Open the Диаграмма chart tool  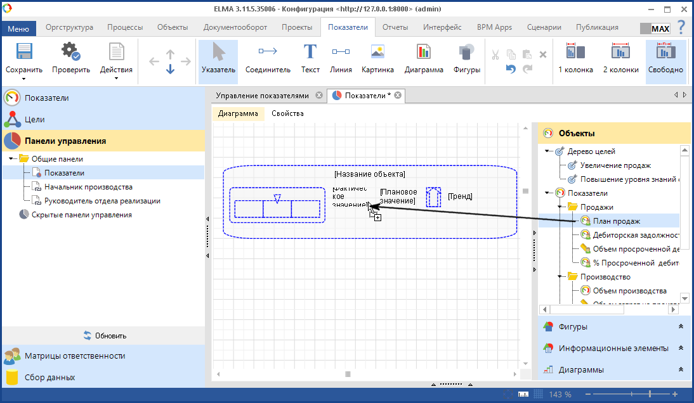423,58
